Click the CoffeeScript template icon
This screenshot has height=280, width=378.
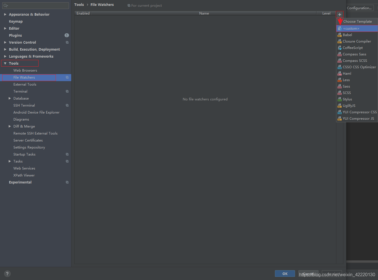pyautogui.click(x=339, y=48)
